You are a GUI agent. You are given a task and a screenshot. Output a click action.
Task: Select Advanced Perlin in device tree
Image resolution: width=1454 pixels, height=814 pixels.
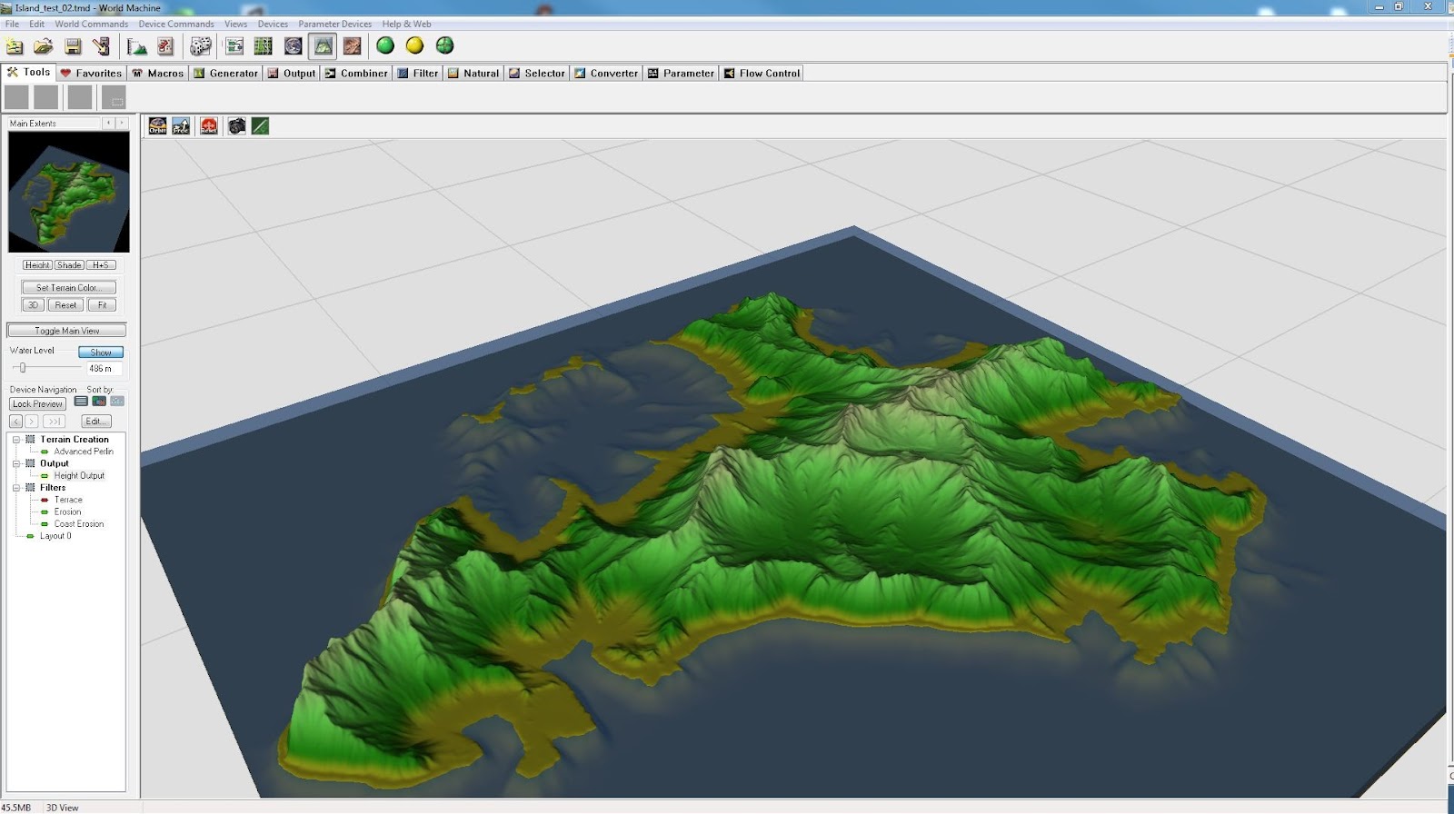84,452
